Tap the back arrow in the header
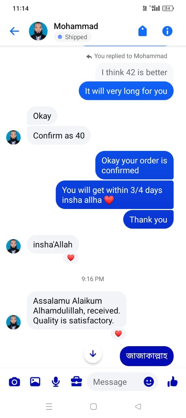Image resolution: width=186 pixels, height=418 pixels. pos(14,31)
